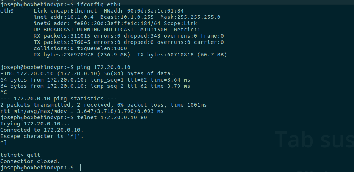Click the MTU:1500 value
This screenshot has height=172, width=354.
click(x=153, y=30)
